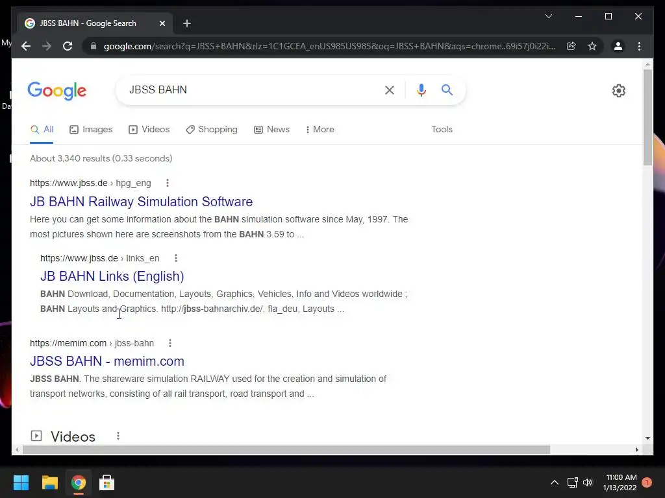Open File Explorer from the taskbar
This screenshot has height=498, width=665.
[49, 482]
